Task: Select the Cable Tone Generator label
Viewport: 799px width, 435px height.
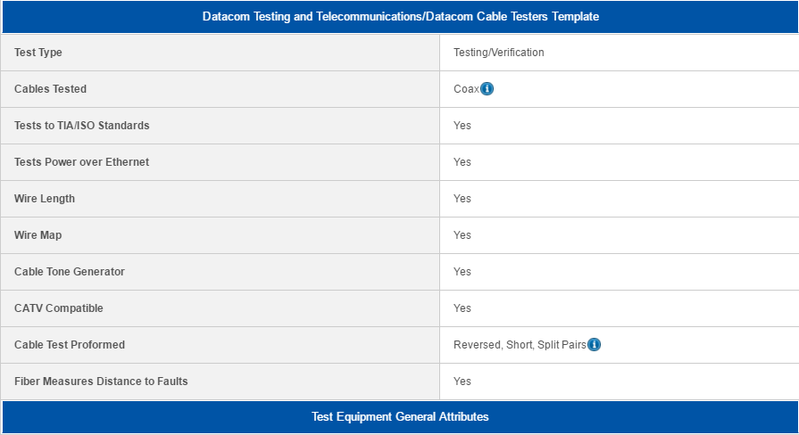Action: [x=70, y=272]
